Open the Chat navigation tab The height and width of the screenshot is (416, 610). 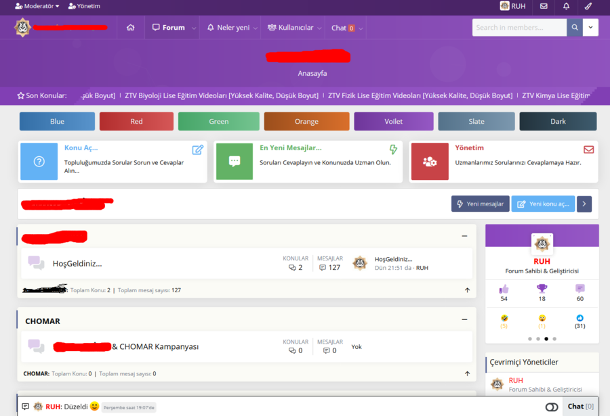pyautogui.click(x=343, y=28)
